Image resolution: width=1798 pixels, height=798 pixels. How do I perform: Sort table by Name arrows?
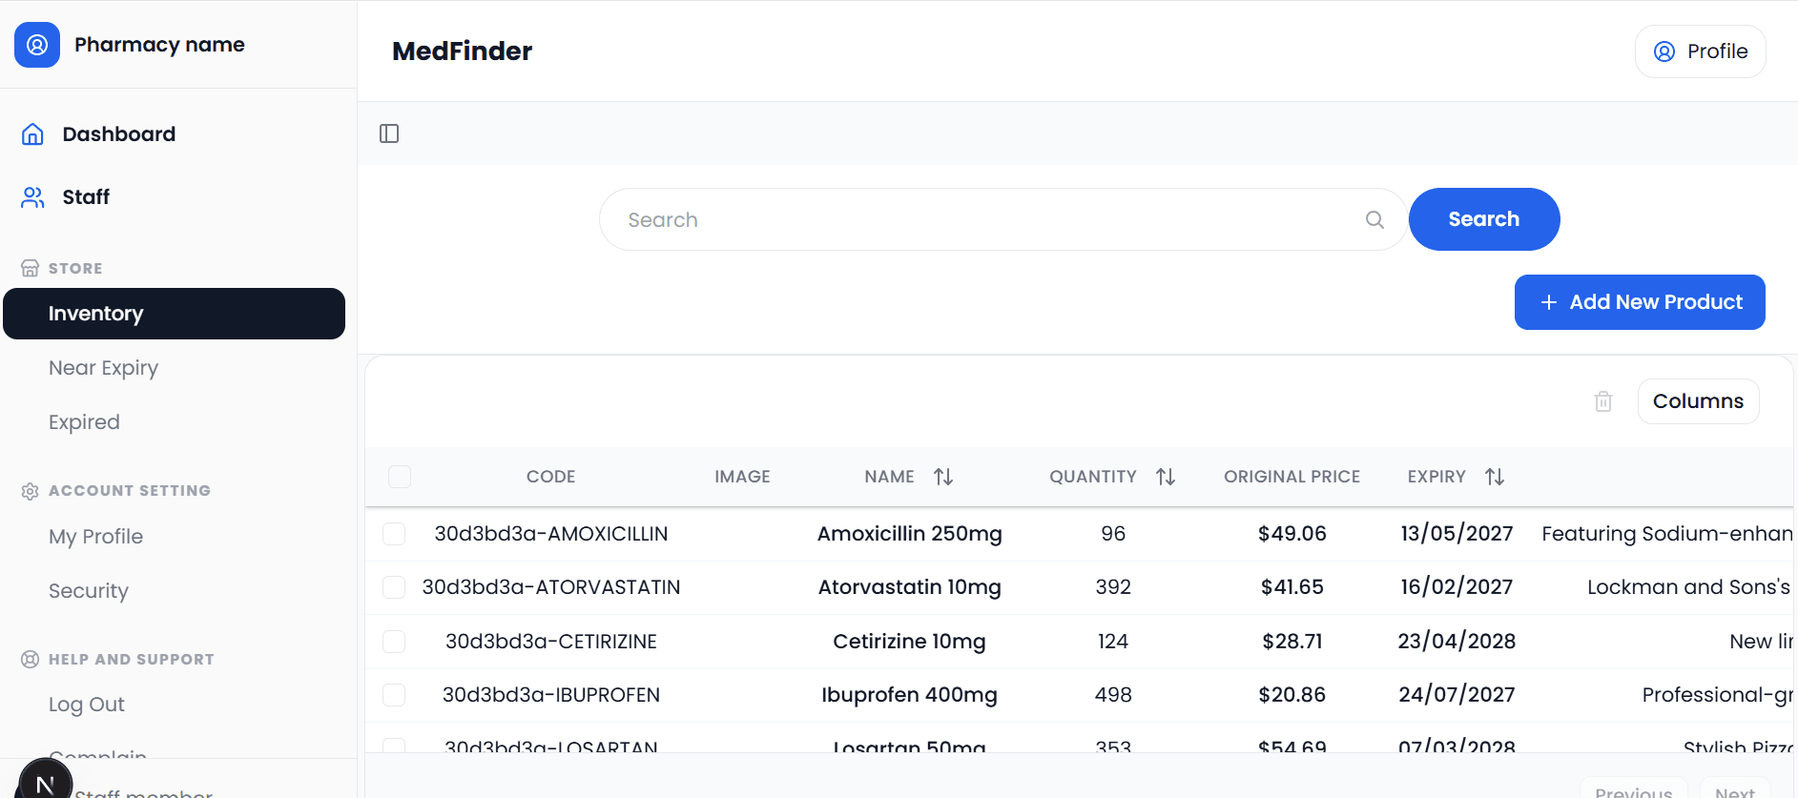[x=943, y=477]
